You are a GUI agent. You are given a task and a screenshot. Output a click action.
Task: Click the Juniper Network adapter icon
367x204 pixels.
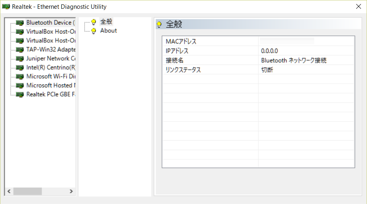click(20, 58)
